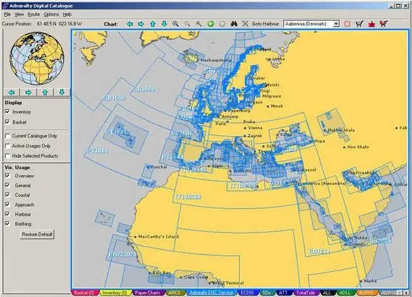412x297 pixels.
Task: Click chart label IT100360 on map
Action: pos(188,197)
